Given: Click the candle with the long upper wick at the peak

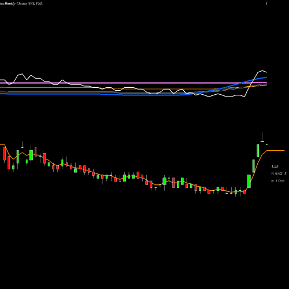Looking at the screenshot, I should pos(262,137).
